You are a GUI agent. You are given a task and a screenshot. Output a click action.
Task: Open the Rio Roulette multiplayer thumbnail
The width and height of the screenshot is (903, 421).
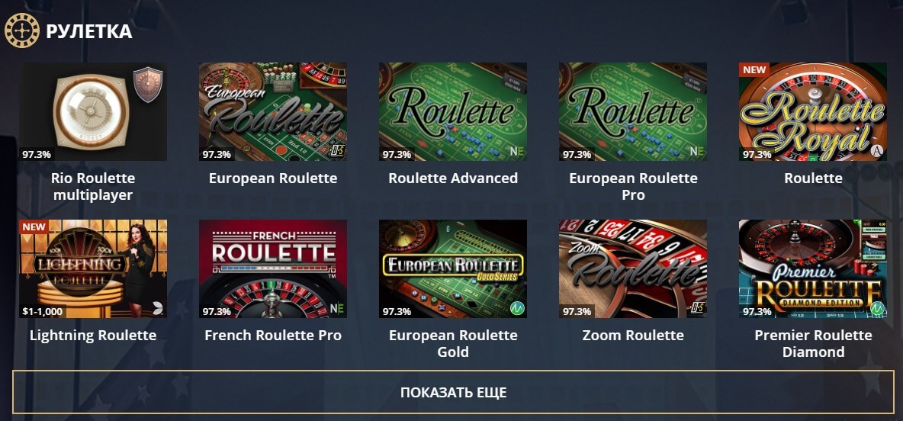93,111
